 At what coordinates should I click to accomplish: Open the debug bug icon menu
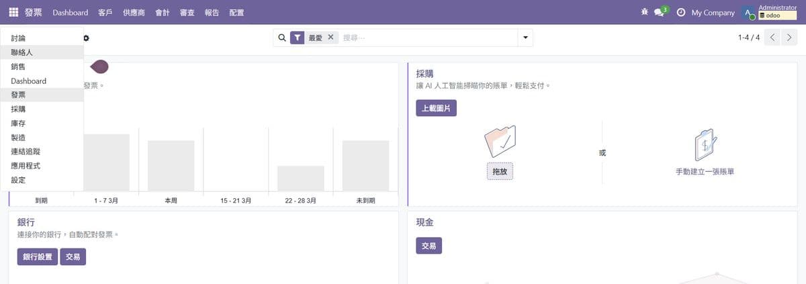(x=645, y=12)
